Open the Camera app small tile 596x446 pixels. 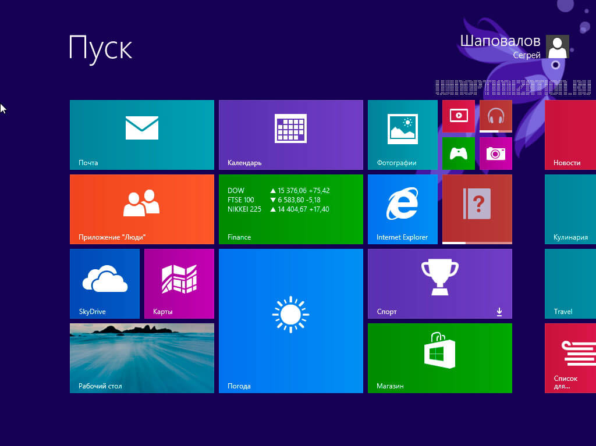click(495, 153)
